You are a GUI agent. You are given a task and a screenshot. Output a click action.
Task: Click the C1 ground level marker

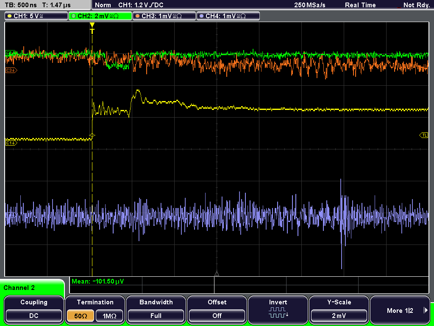(11, 143)
